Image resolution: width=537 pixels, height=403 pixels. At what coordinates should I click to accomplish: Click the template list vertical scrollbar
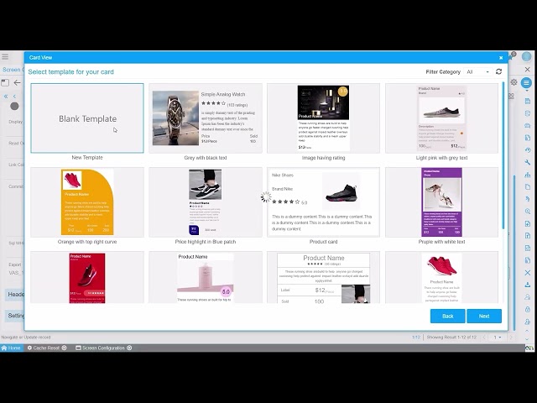pos(503,155)
